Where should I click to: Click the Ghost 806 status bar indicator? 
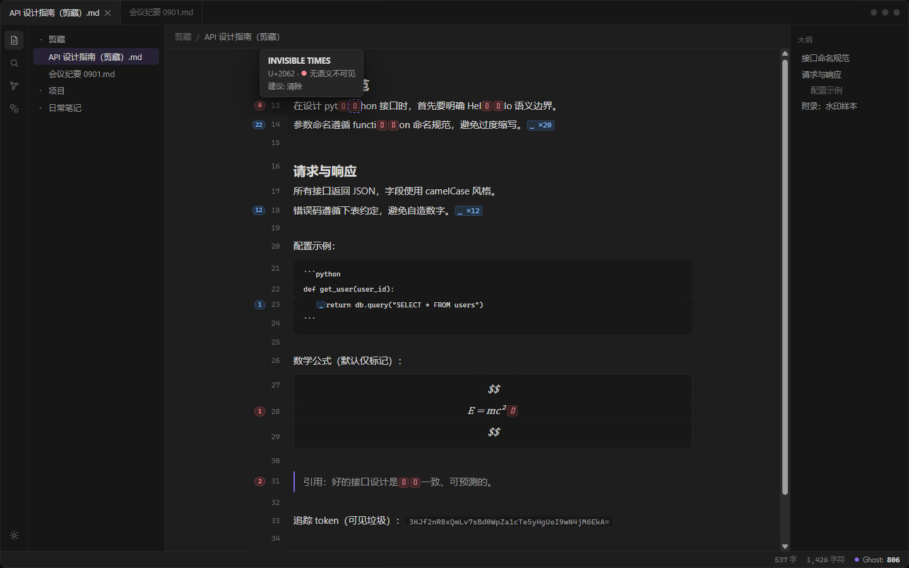pyautogui.click(x=877, y=560)
